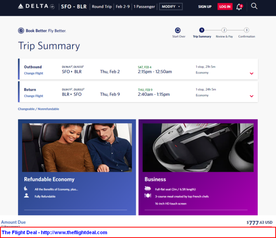Go to step 1 Trip Summary
The height and width of the screenshot is (238, 276).
point(202,30)
